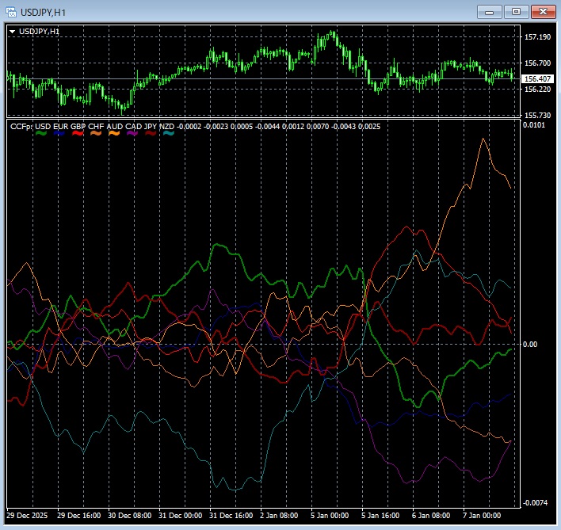
Task: Click the dark red JPY legend swatch
Action: tap(150, 134)
